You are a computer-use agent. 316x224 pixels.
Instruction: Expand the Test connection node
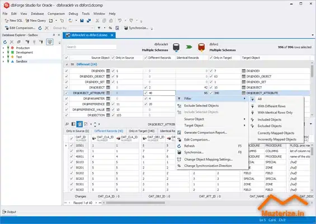click(3, 57)
